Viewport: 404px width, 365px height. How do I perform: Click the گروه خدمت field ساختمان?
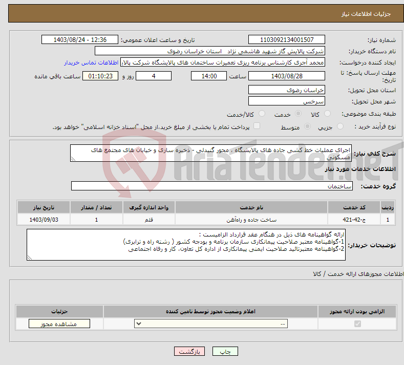click(212, 186)
